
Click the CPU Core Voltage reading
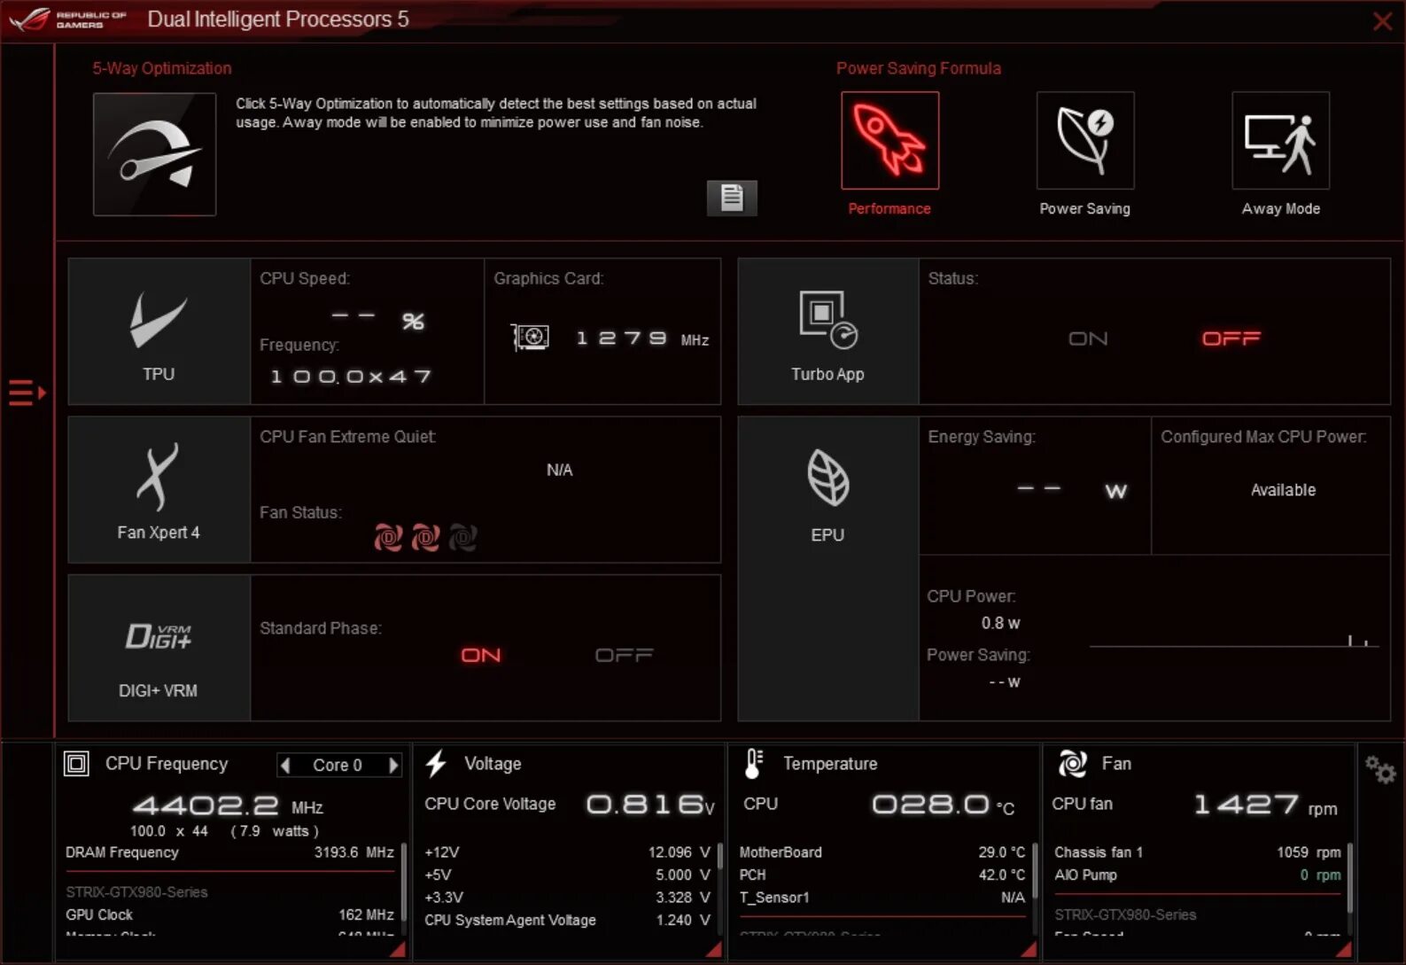tap(649, 805)
